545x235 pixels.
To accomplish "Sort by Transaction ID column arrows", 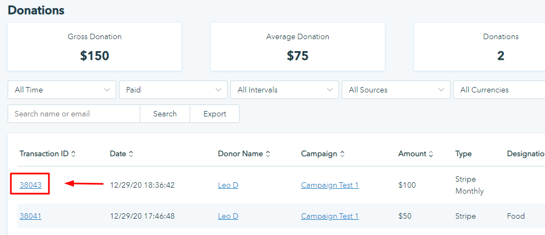I will 73,154.
